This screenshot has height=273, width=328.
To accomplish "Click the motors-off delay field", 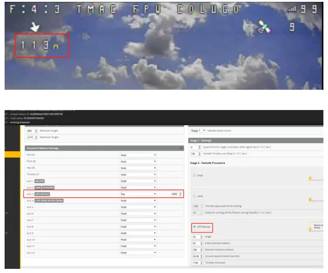I will [x=198, y=213].
